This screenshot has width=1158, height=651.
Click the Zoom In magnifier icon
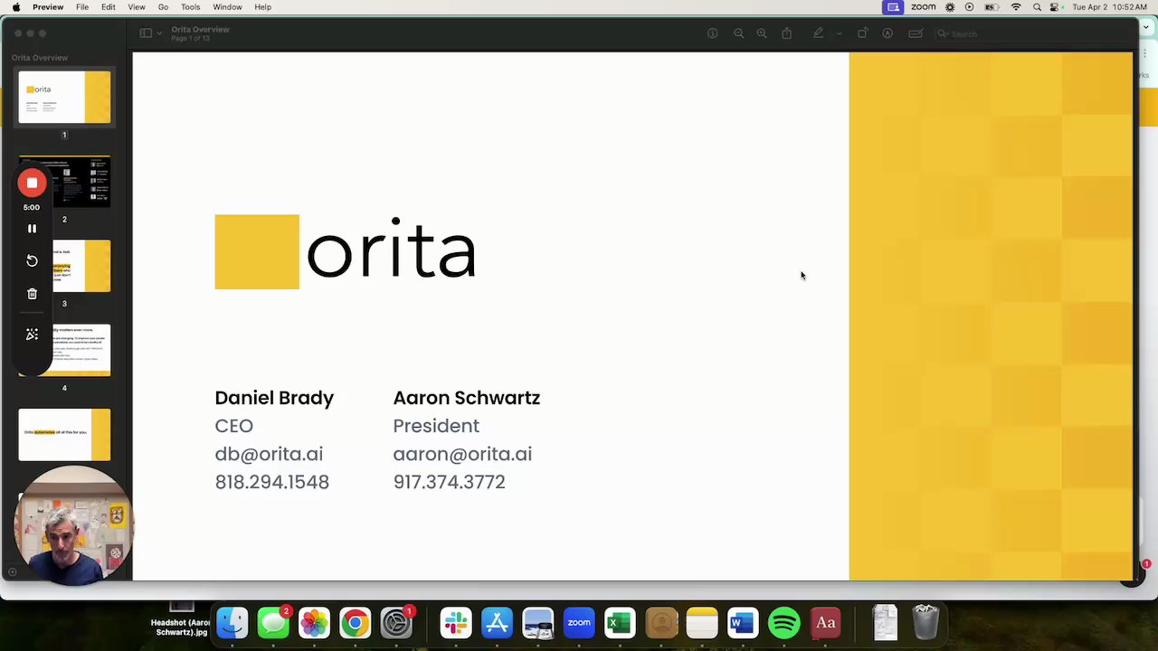pos(762,33)
